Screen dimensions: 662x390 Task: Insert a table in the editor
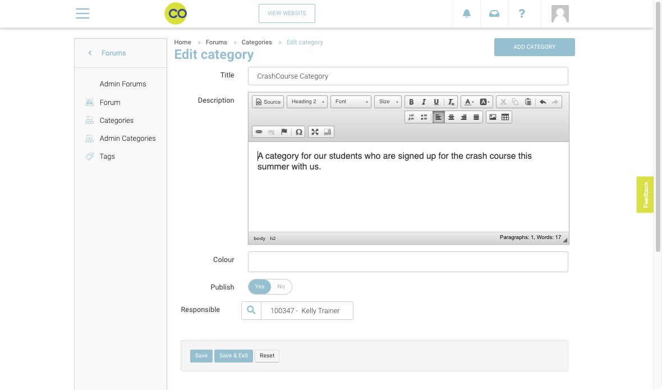pyautogui.click(x=505, y=117)
